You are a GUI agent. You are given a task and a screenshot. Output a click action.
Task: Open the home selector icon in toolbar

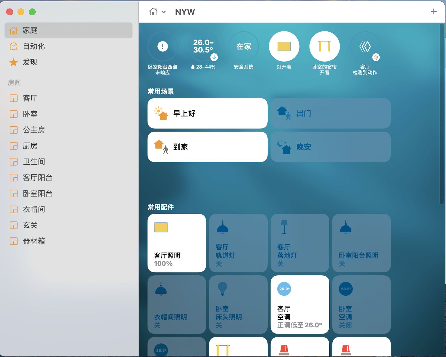[153, 12]
